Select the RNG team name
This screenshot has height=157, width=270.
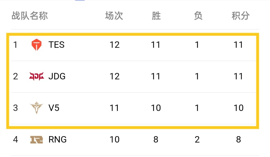coord(58,140)
